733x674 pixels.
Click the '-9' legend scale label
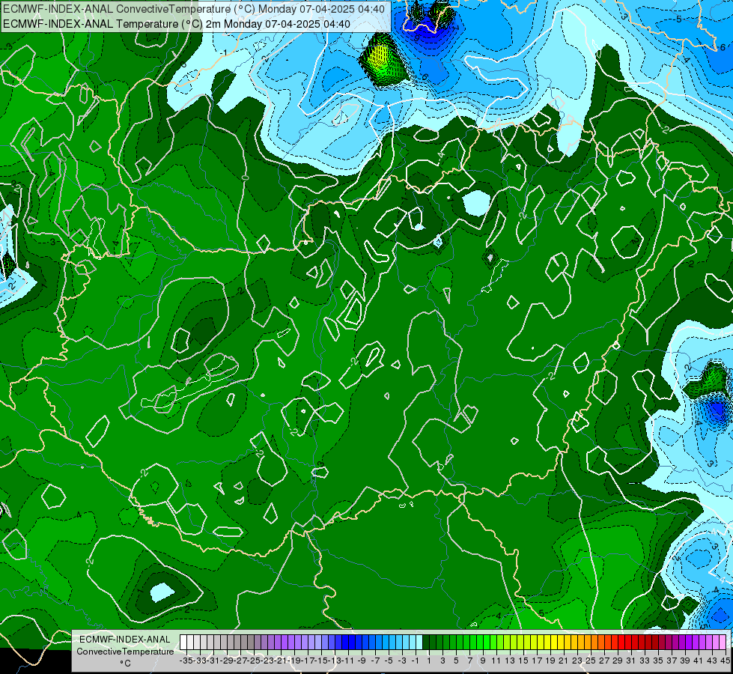[x=362, y=661]
